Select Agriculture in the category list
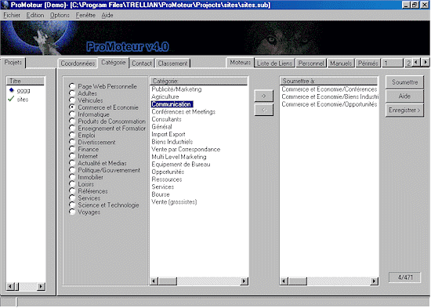Image resolution: width=431 pixels, height=308 pixels. pos(165,96)
